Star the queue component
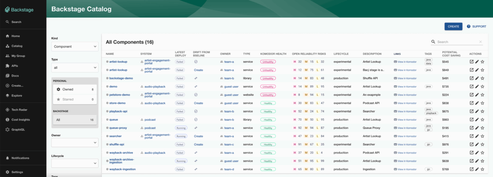The height and width of the screenshot is (177, 493). [482, 120]
